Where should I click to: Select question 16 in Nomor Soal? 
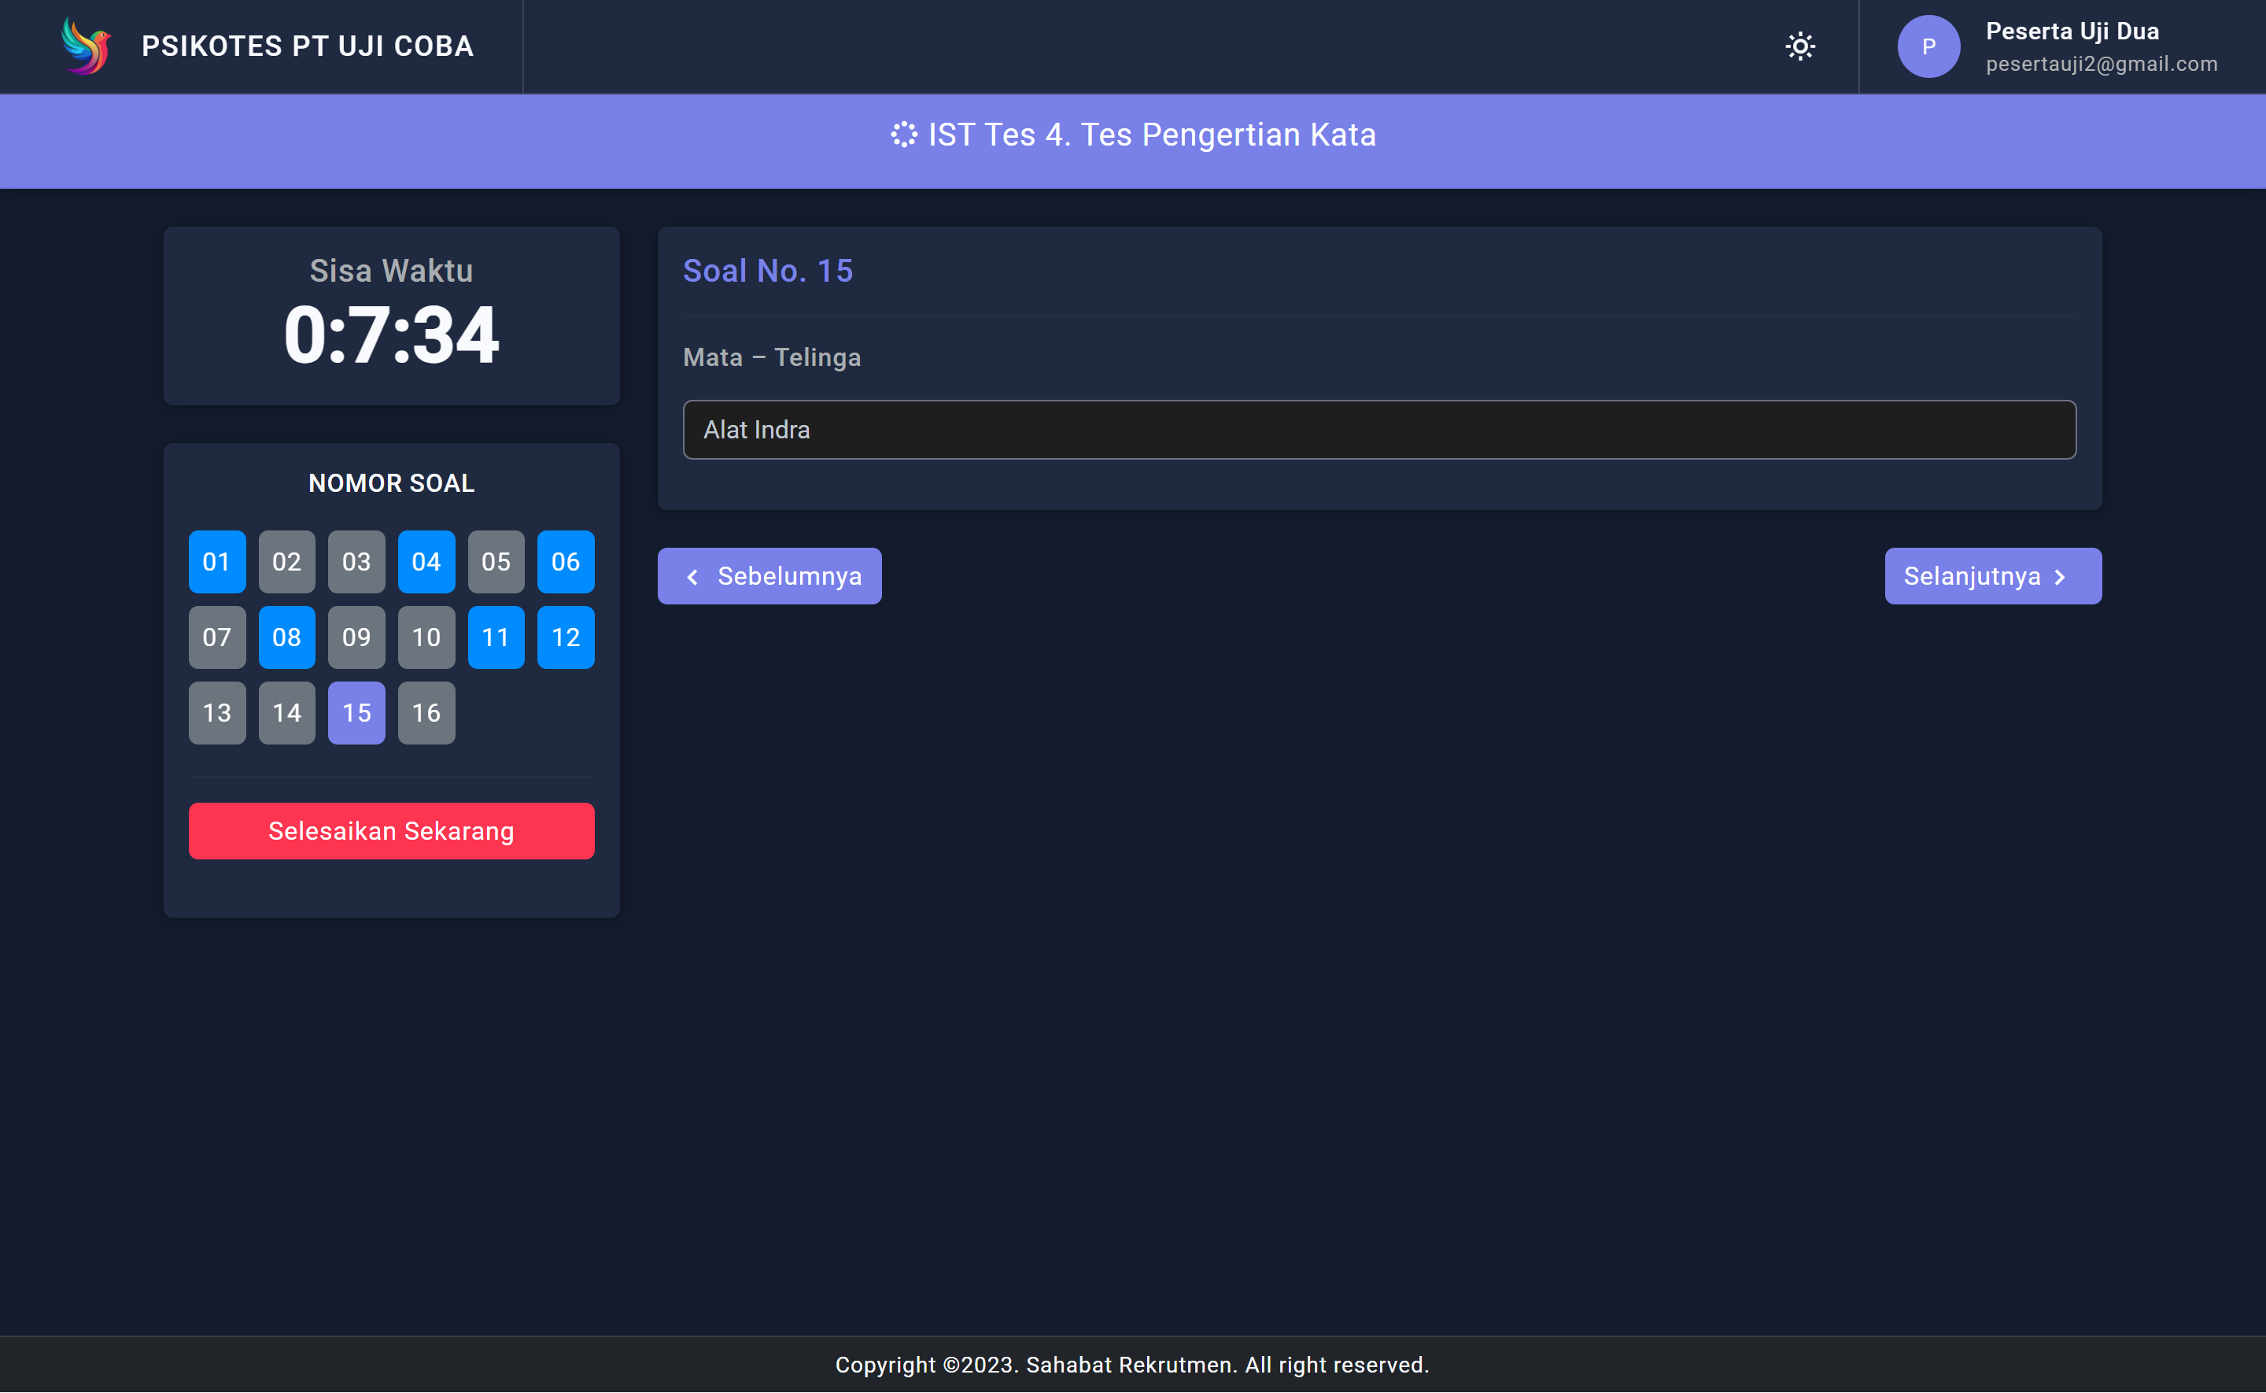click(x=426, y=712)
